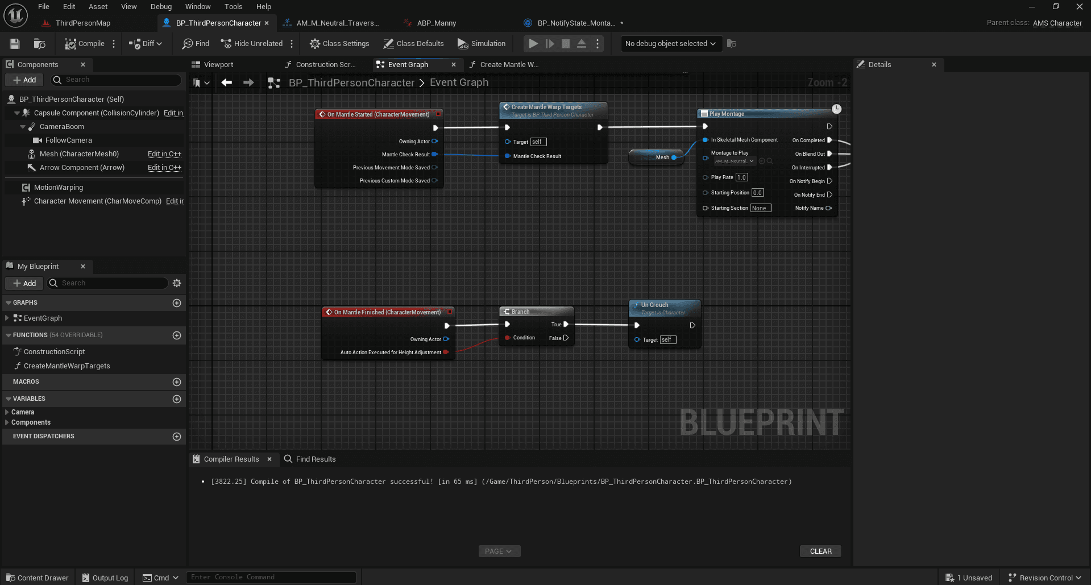
Task: Open debug object selection dropdown
Action: [x=671, y=44]
